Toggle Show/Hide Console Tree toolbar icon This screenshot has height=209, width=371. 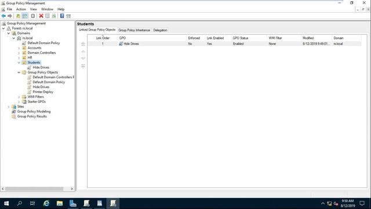[x=24, y=16]
